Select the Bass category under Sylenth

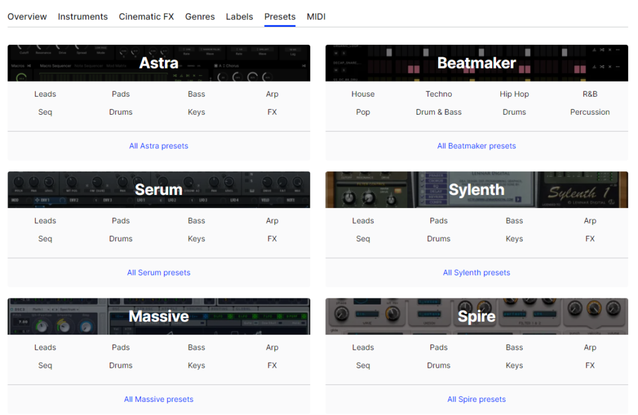514,220
